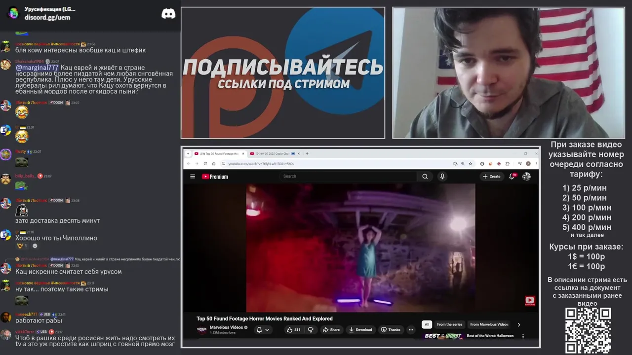Open options for Best of the Worst suggestion

(x=523, y=336)
